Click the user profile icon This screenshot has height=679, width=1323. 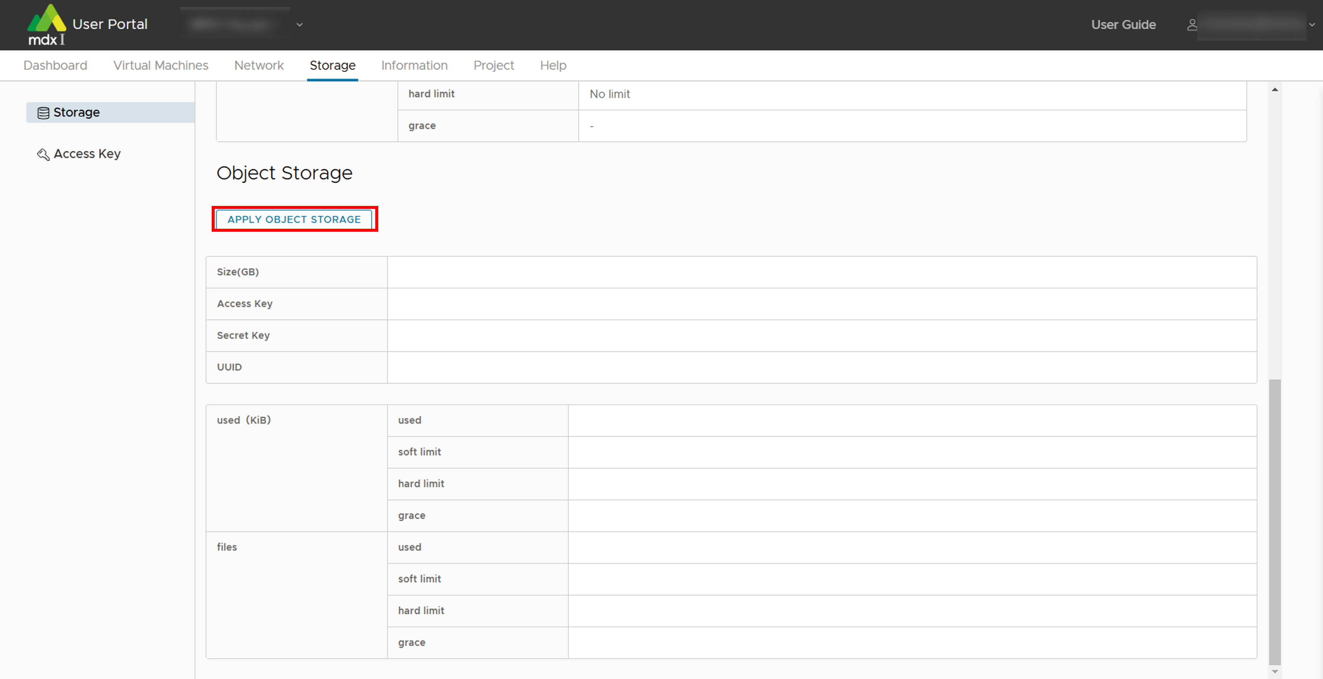tap(1192, 25)
